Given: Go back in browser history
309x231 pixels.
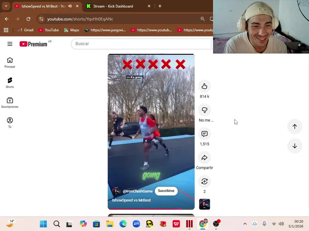Looking at the screenshot, I should 7,19.
